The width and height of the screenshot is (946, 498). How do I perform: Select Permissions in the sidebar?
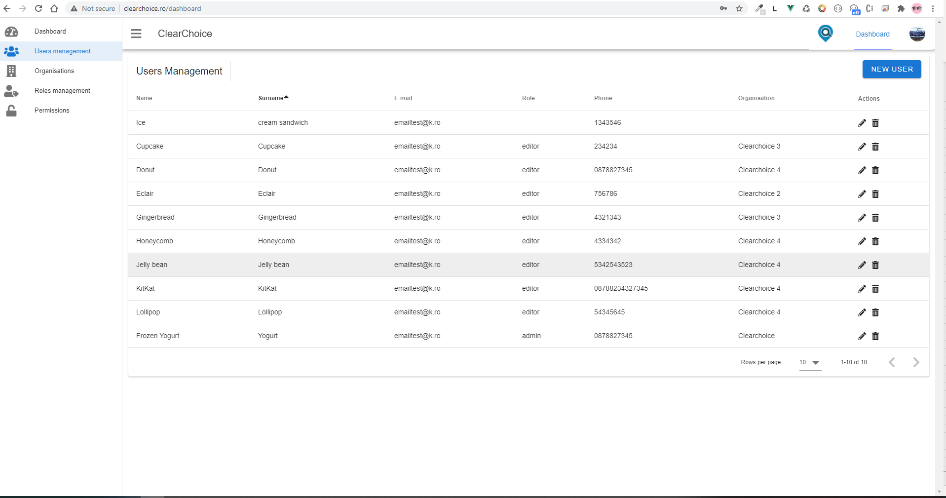(52, 111)
